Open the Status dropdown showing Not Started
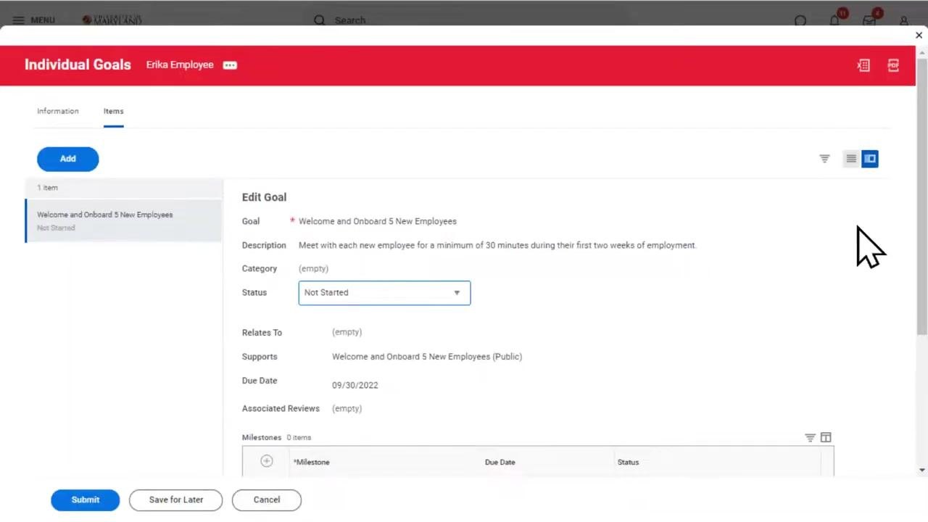 [384, 293]
